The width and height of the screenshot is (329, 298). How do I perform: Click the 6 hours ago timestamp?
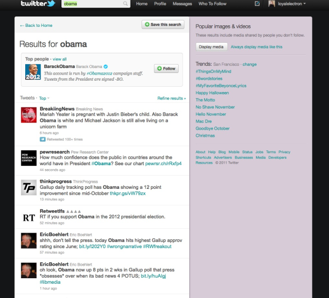coord(49,133)
